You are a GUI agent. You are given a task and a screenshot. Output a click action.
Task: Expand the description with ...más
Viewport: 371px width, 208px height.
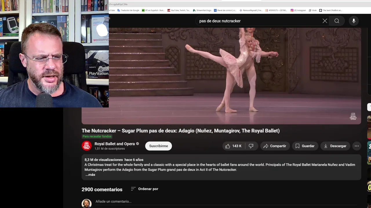click(x=90, y=174)
